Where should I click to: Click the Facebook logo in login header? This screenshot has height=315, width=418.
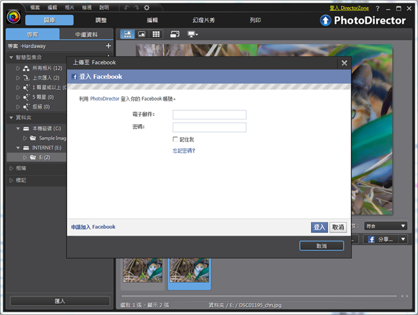click(74, 77)
